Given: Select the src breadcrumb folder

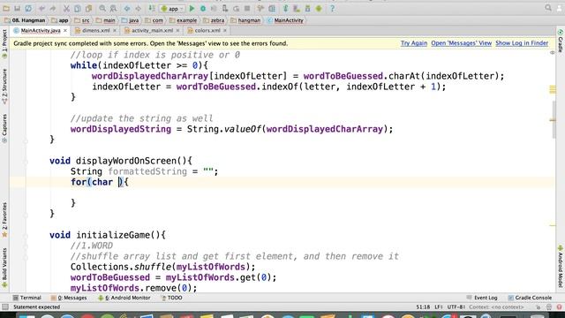Looking at the screenshot, I should (x=82, y=20).
